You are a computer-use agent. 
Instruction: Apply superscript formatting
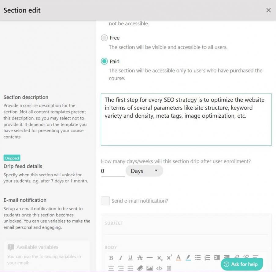coord(169,257)
